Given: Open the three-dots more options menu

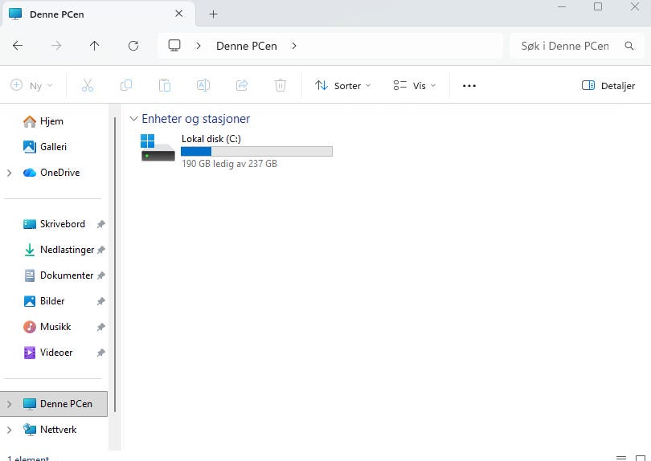Looking at the screenshot, I should tap(469, 86).
